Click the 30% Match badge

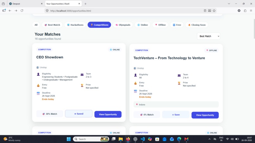[50, 114]
